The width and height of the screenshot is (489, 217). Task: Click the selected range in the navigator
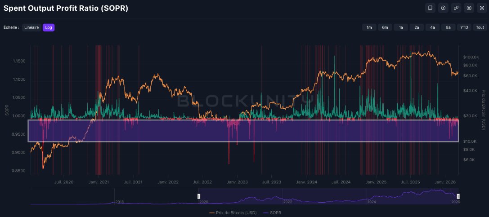pos(328,196)
